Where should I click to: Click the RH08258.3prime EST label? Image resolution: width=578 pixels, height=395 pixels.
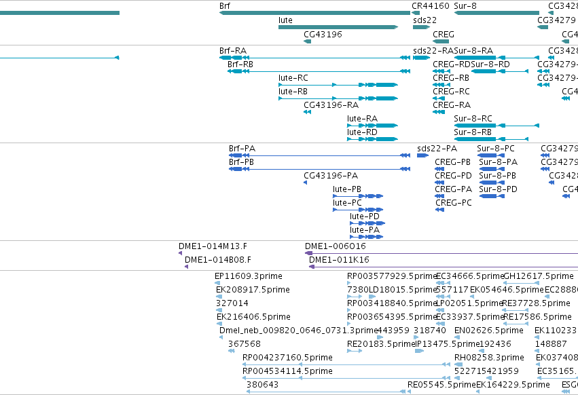point(489,358)
